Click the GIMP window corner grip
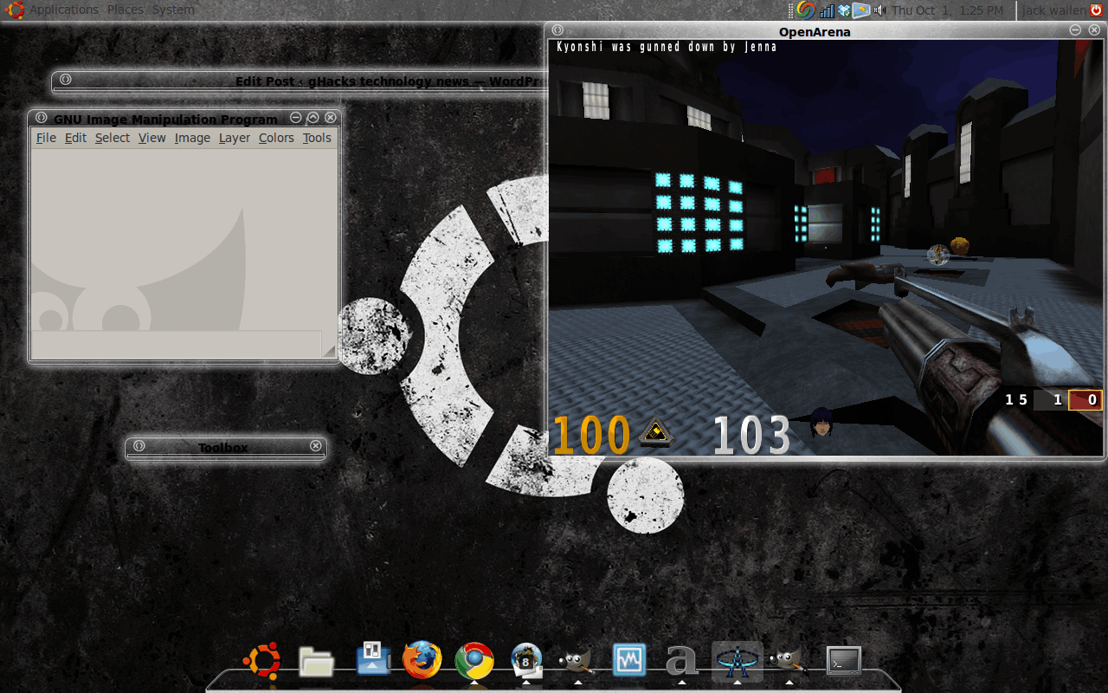The height and width of the screenshot is (693, 1108). pyautogui.click(x=329, y=350)
